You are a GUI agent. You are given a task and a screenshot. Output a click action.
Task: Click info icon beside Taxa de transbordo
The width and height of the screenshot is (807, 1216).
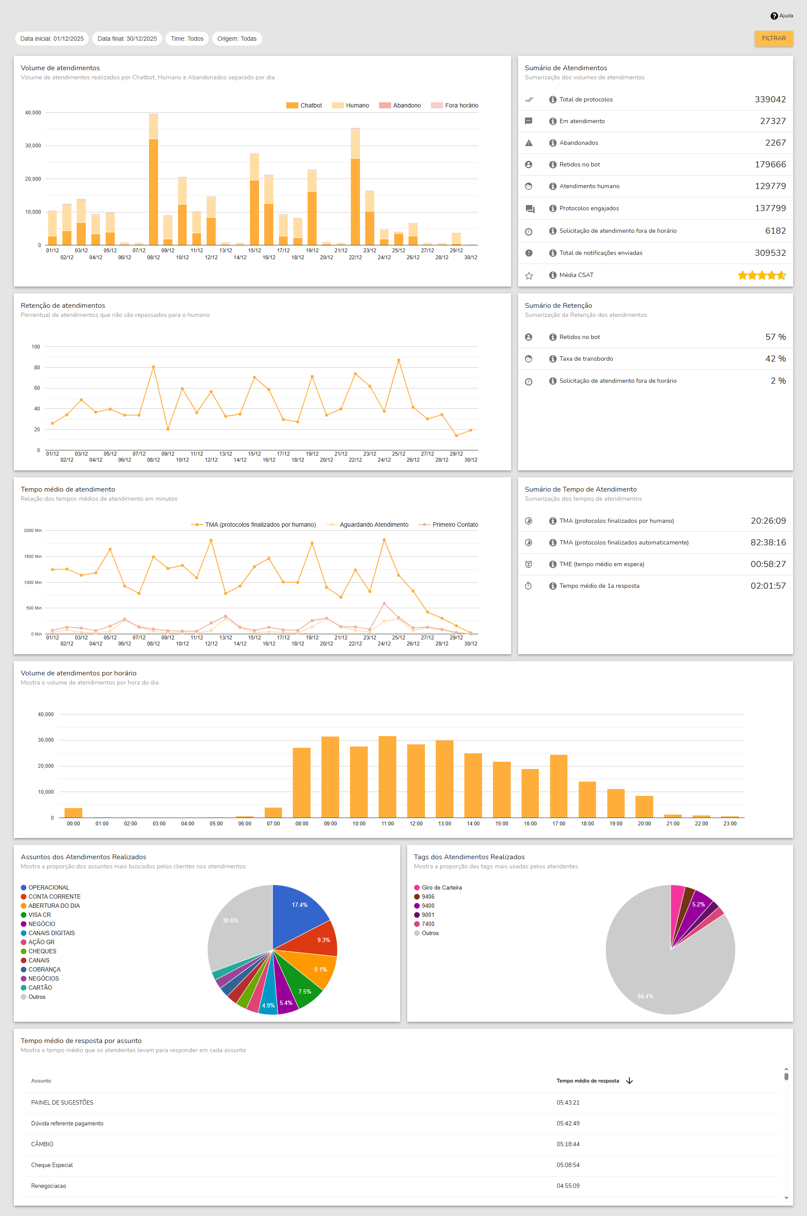point(552,359)
